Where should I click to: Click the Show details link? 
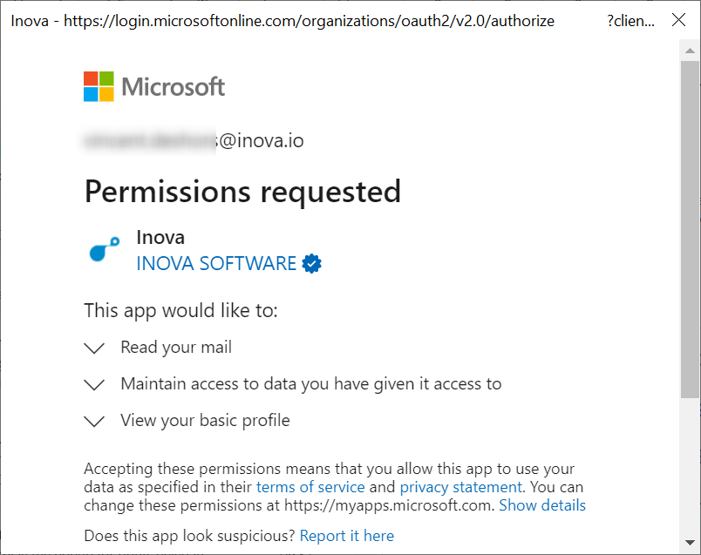pos(542,505)
